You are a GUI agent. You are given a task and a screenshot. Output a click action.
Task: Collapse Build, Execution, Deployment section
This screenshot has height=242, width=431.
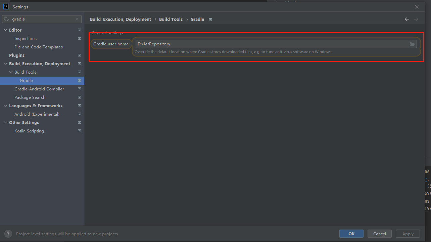(5, 64)
